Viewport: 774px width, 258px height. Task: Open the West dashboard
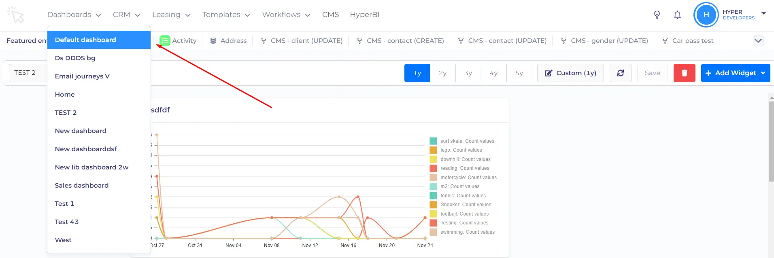99,240
